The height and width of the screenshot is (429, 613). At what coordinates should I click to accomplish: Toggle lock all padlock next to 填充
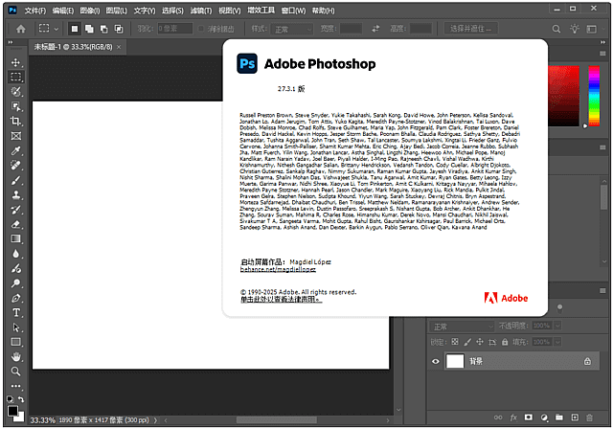coord(505,342)
